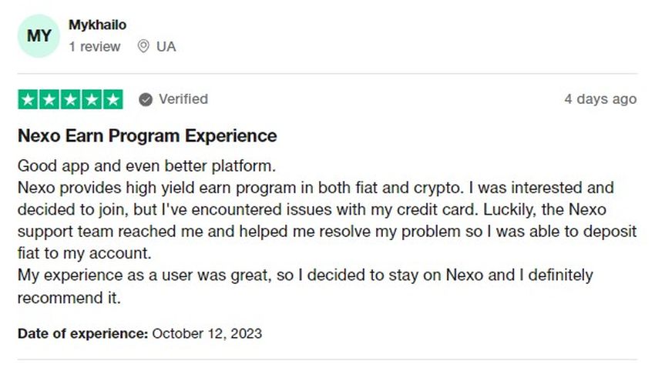Open the "4 days ago" timestamp
The width and height of the screenshot is (655, 371).
[x=600, y=99]
